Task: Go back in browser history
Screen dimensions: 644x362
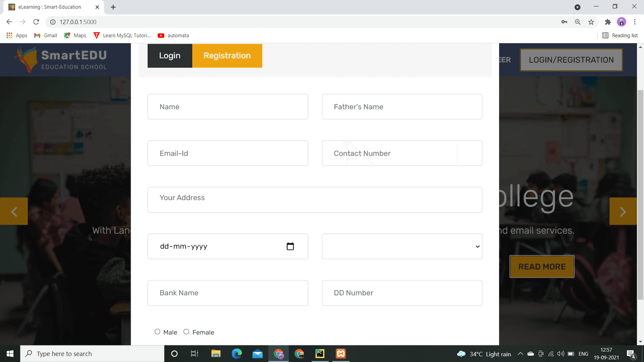Action: tap(9, 22)
